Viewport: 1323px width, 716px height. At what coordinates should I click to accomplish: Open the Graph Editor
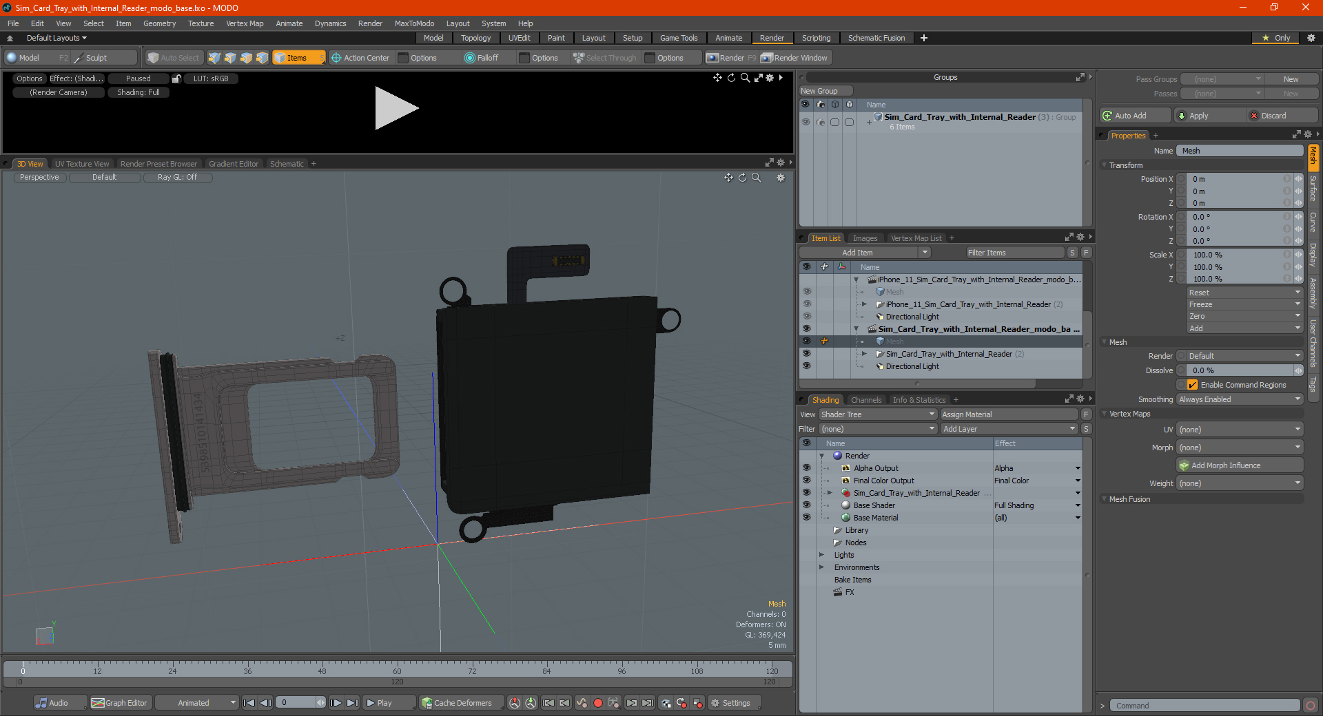pyautogui.click(x=120, y=703)
